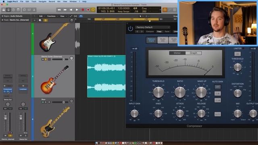
Task: Toggle the global Solo S button in track header
Action: click(46, 20)
